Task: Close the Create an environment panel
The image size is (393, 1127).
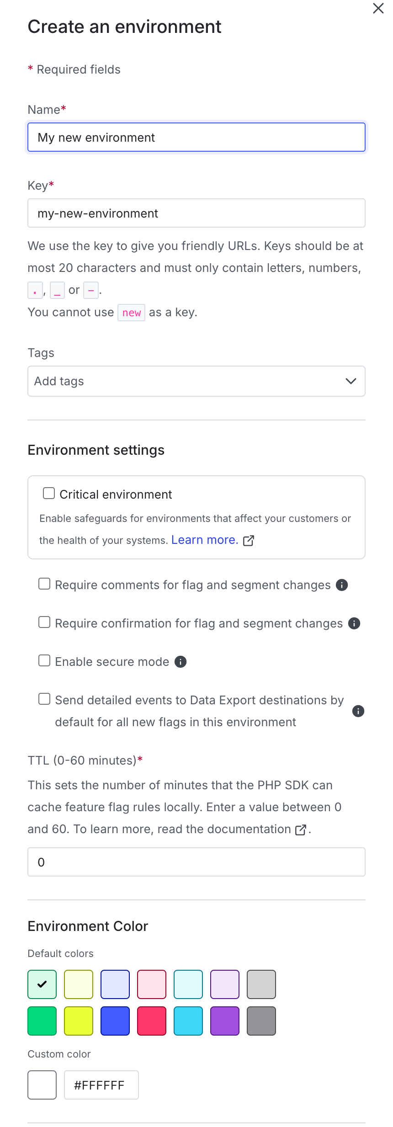Action: tap(378, 8)
